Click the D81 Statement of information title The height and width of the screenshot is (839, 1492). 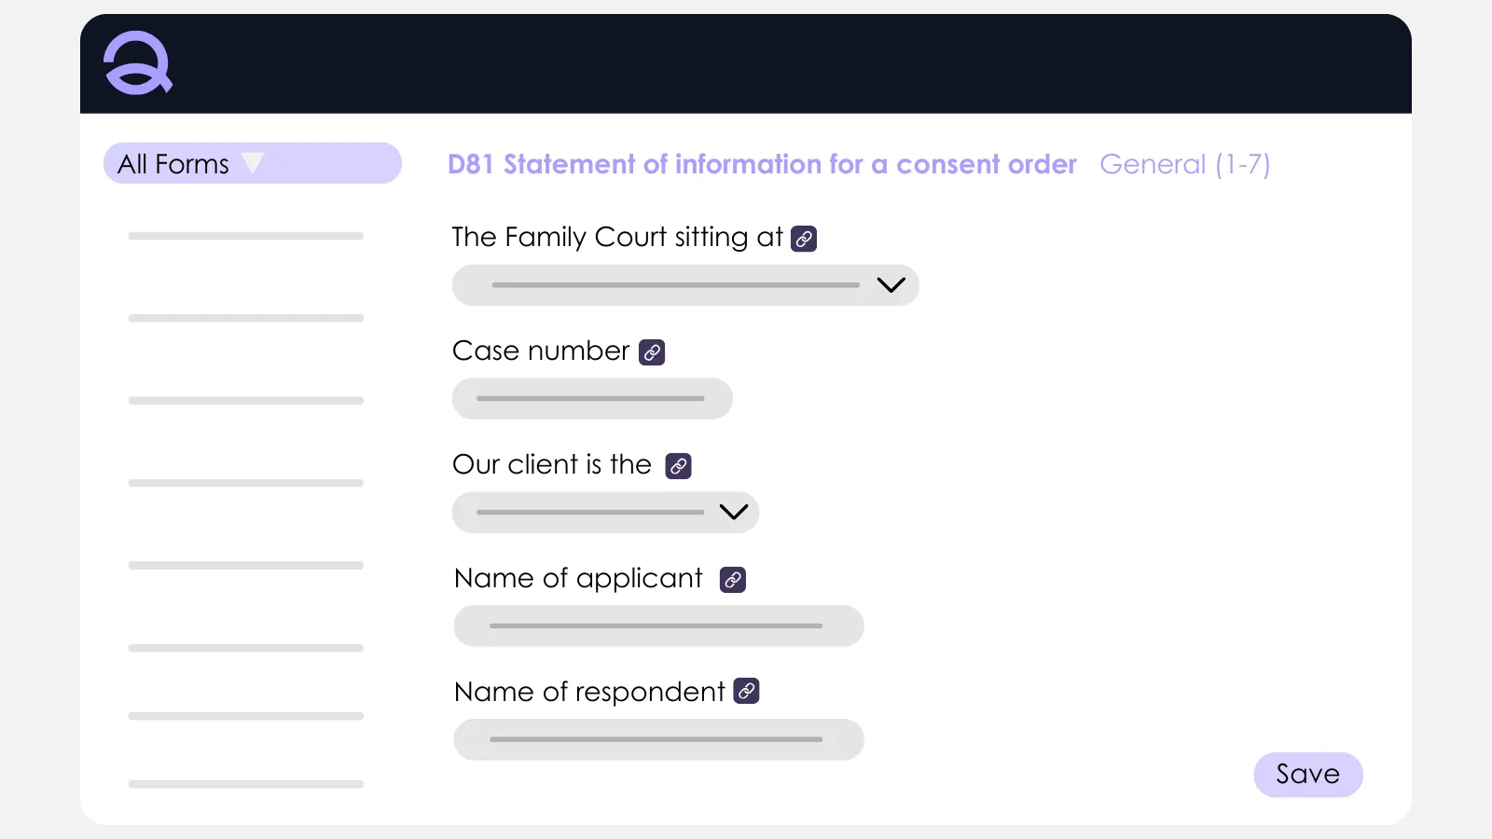tap(762, 165)
